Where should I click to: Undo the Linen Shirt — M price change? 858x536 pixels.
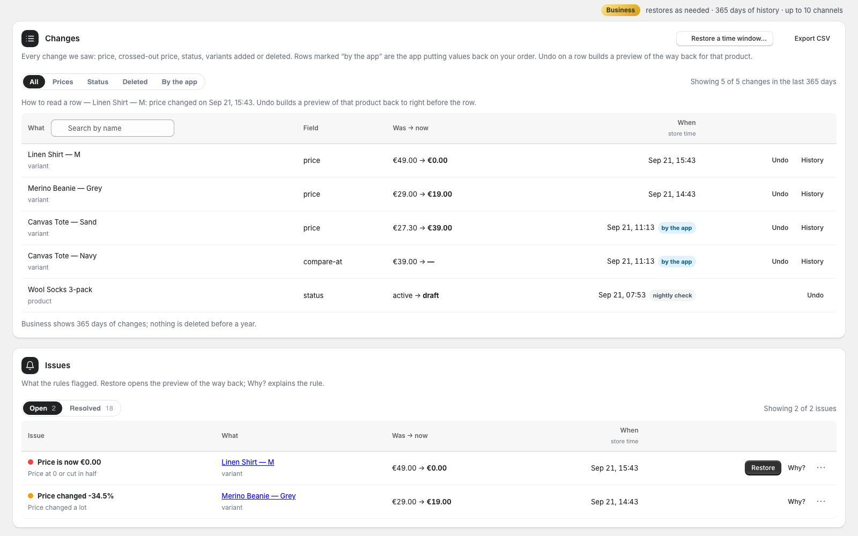[780, 160]
